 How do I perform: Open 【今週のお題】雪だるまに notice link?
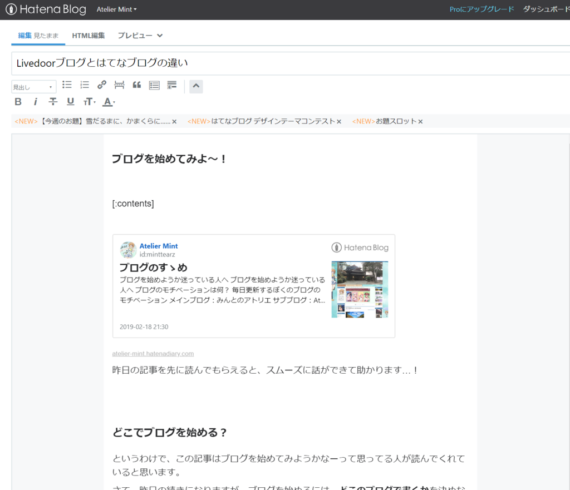click(x=92, y=121)
